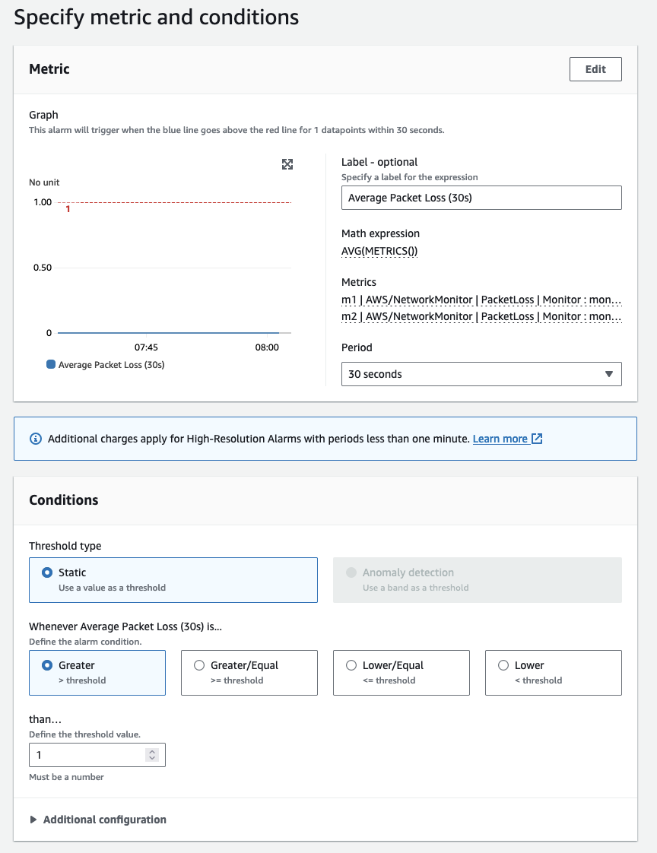Click the AVG(METRICS()) math expression text

pos(379,251)
